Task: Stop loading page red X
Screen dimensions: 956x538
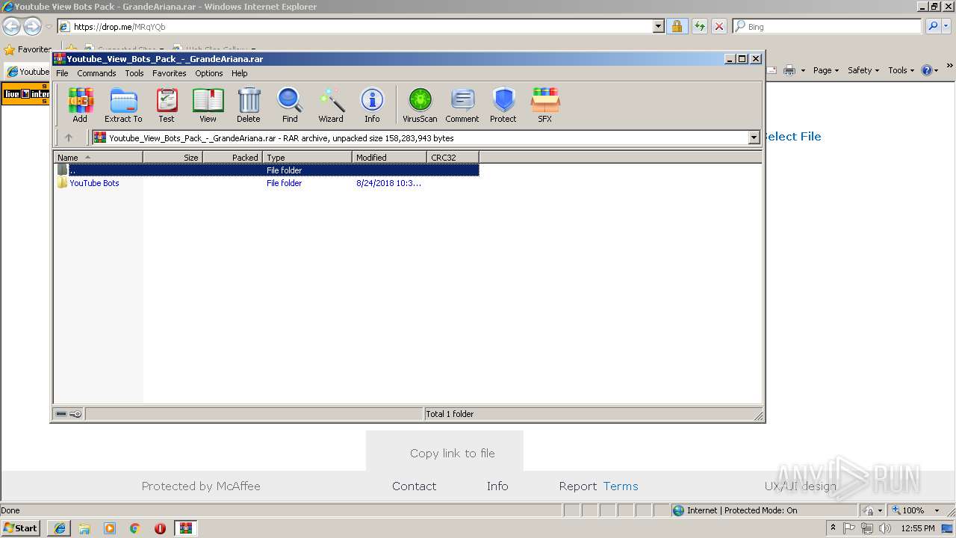Action: coord(719,27)
